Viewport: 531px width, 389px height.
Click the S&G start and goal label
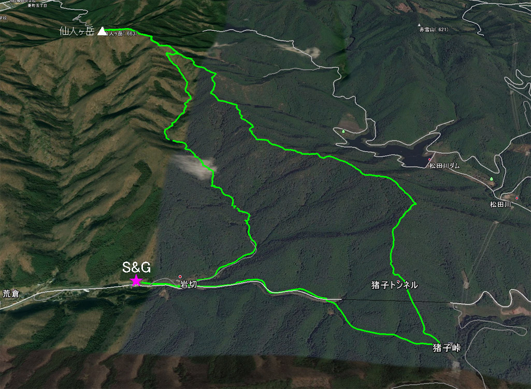pyautogui.click(x=136, y=267)
